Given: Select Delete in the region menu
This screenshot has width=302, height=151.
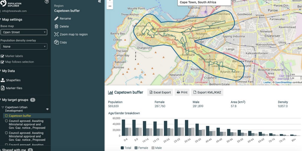Looking at the screenshot, I should 64,26.
